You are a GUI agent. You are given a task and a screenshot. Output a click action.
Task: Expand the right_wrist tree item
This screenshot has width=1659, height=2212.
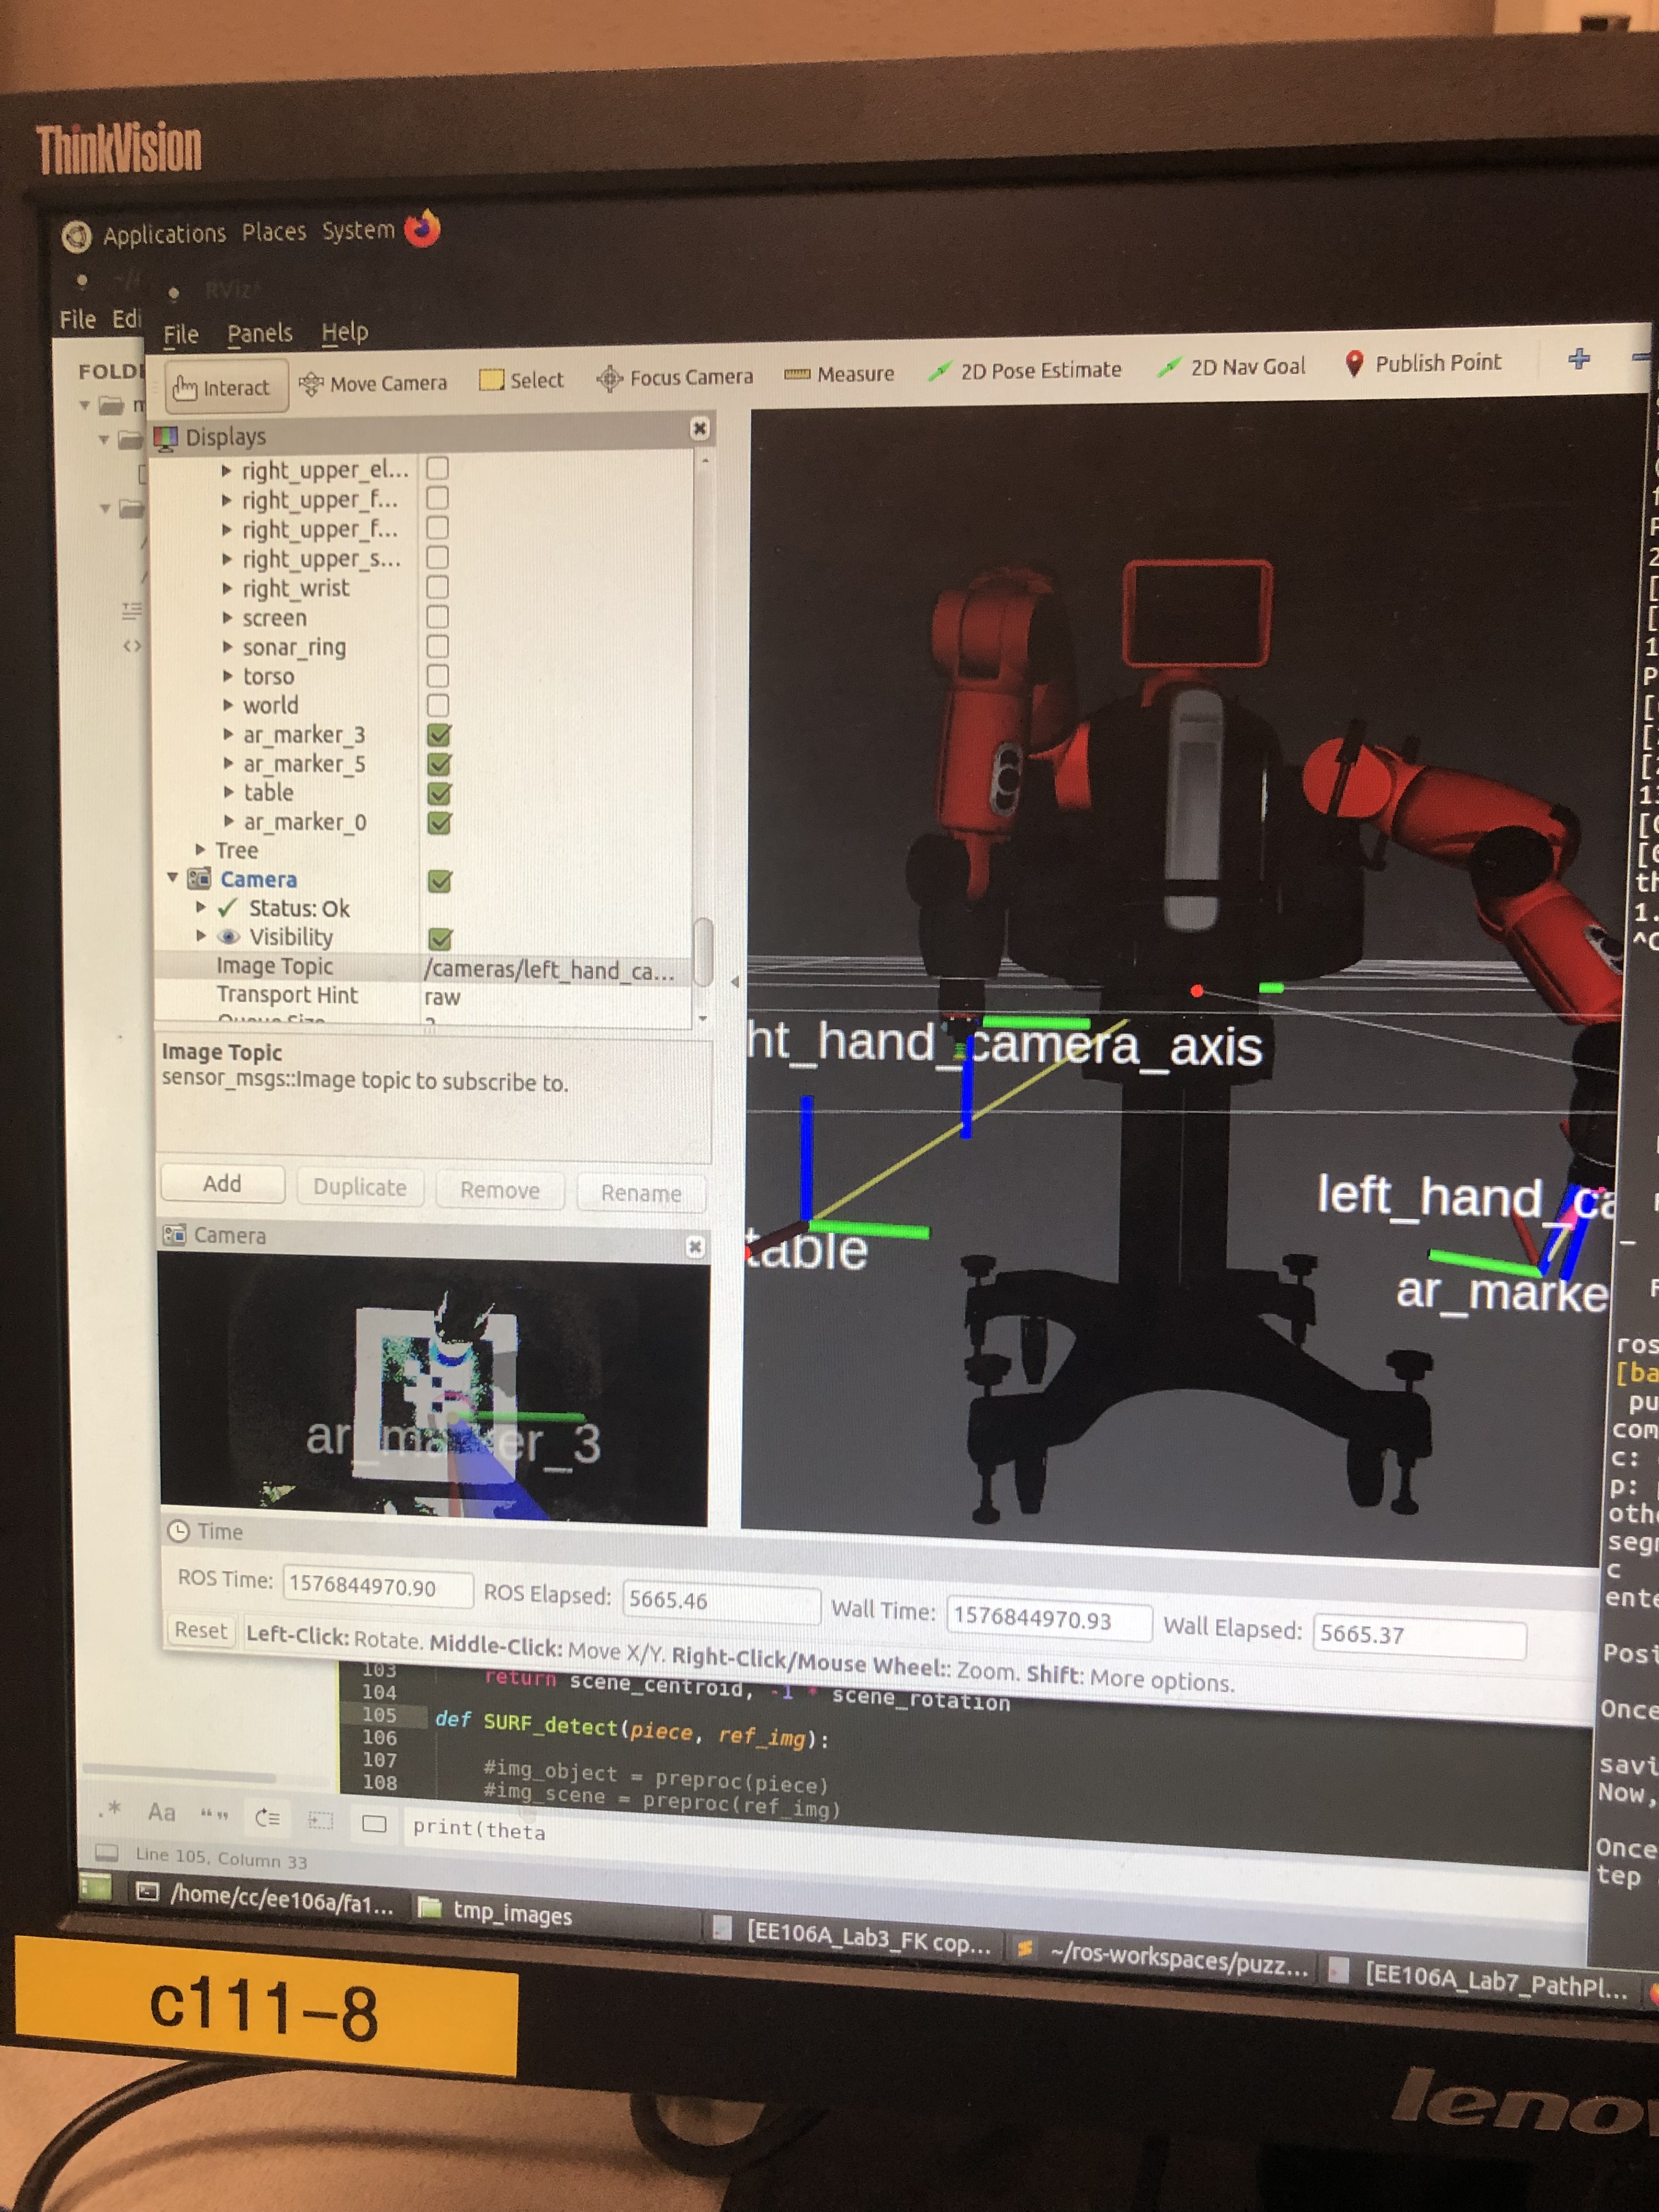tap(227, 588)
